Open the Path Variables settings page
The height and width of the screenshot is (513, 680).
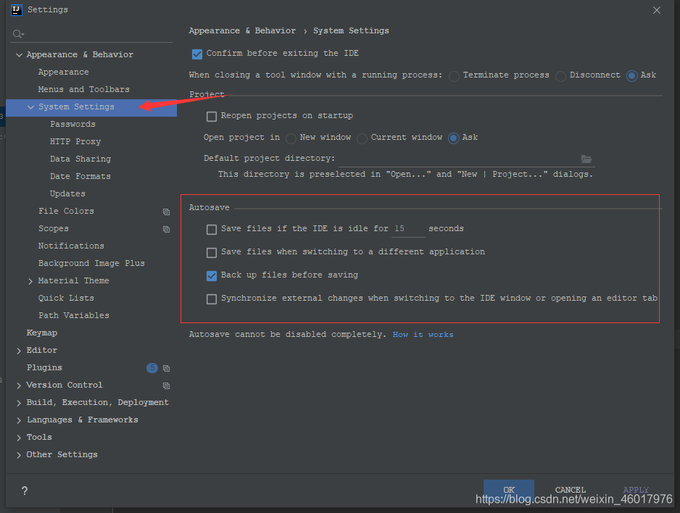coord(74,315)
